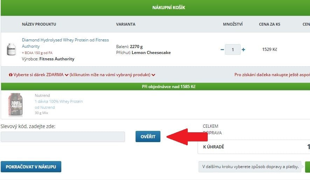Decrease product quantity with minus button
The image size is (310, 180).
pos(222,50)
